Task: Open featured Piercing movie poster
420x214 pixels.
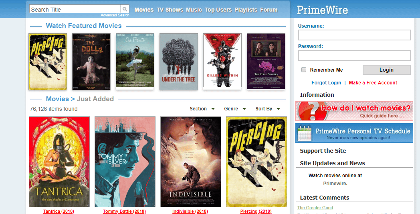Action: coord(48,62)
